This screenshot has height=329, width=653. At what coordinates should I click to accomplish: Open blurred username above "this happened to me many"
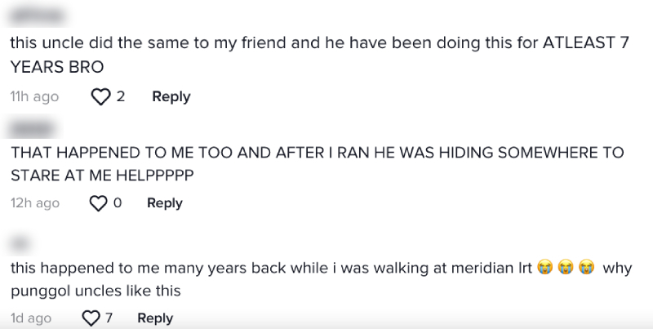(20, 242)
